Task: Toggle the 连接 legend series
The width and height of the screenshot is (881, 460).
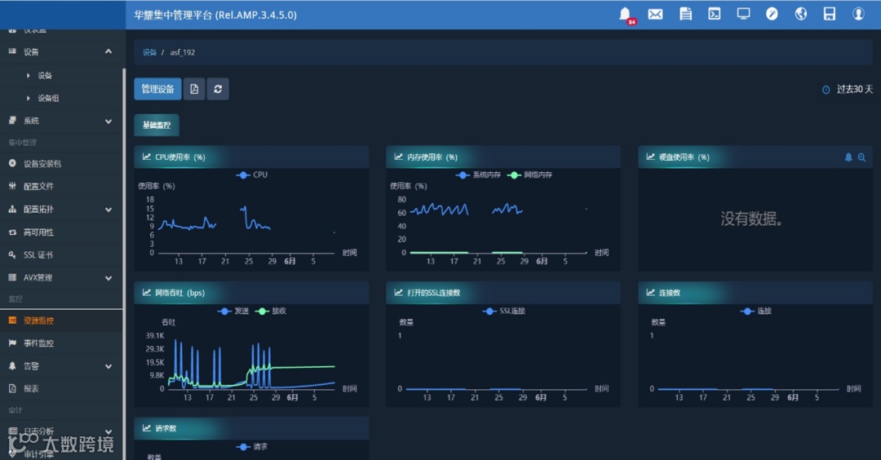Action: point(756,311)
